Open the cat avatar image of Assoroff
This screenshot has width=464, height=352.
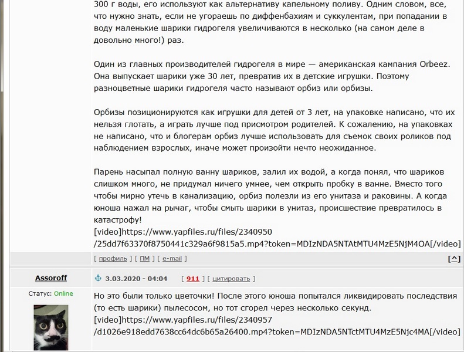[x=50, y=328]
